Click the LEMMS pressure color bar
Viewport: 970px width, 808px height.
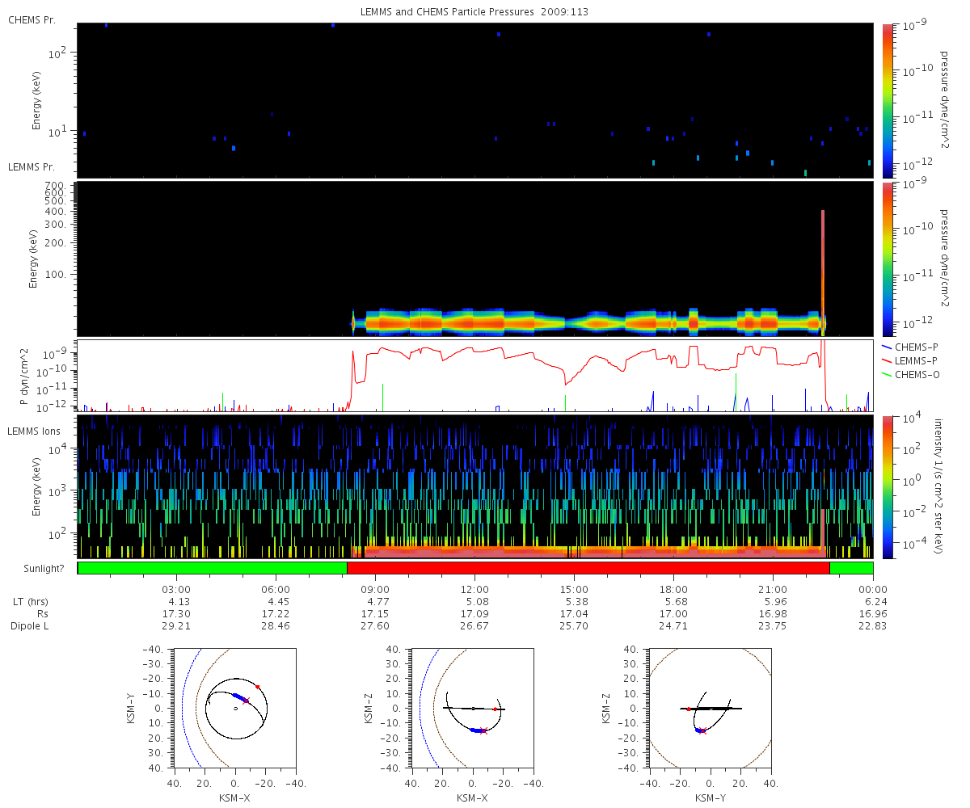888,259
